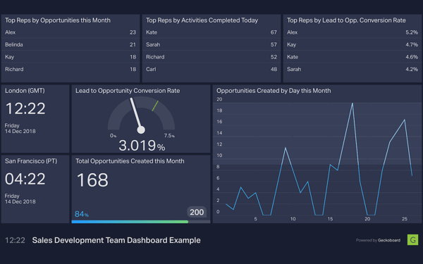
Task: Click the 12:22 time in the London widget
Action: (25, 108)
